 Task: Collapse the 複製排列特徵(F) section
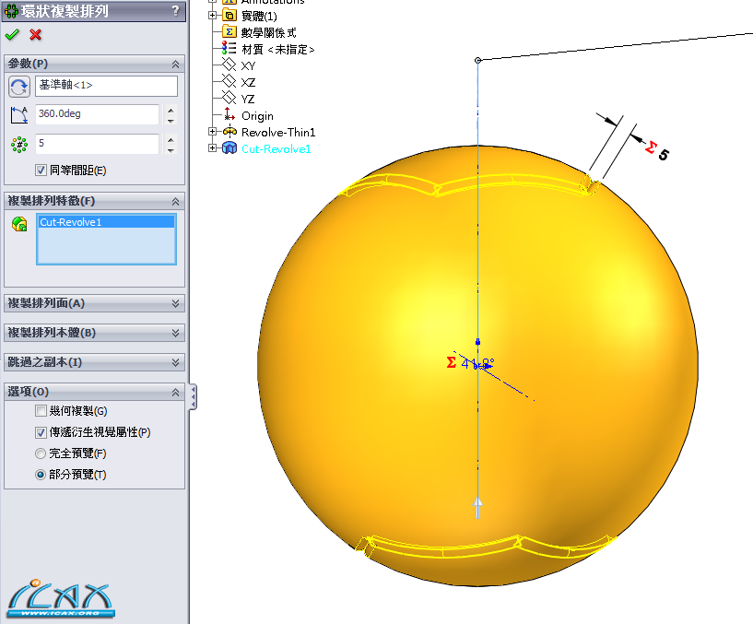[175, 201]
